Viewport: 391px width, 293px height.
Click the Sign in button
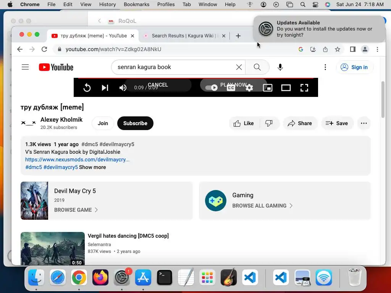(355, 67)
